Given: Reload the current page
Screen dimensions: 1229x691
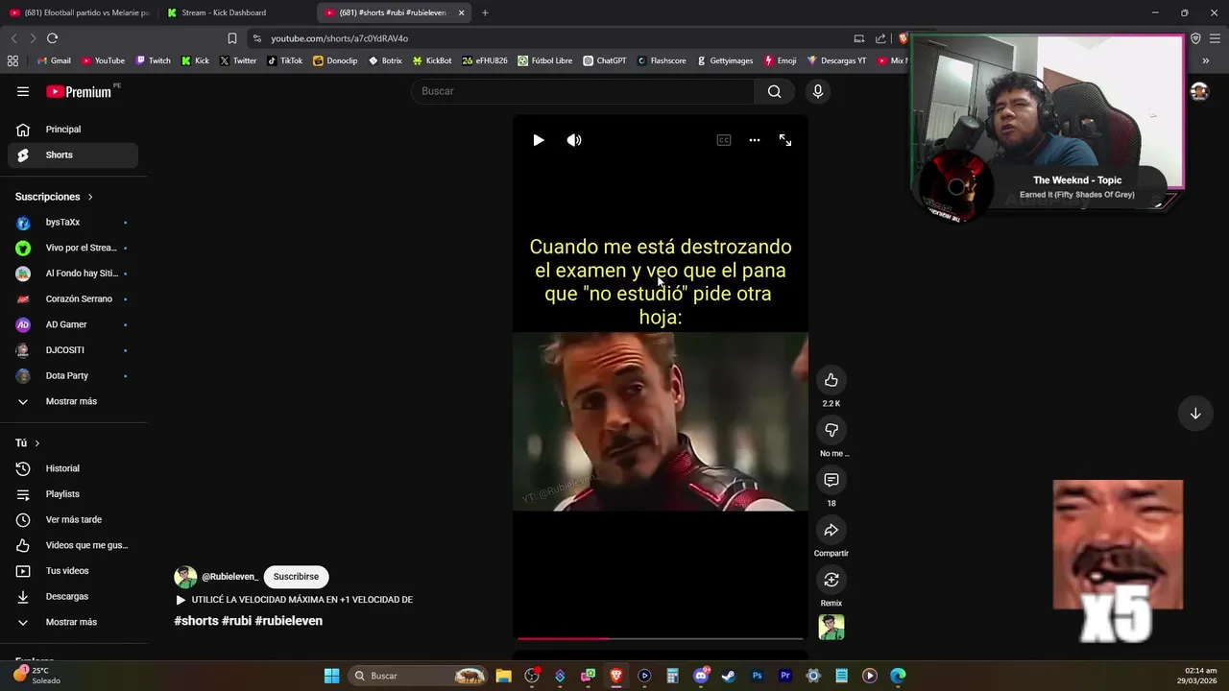Looking at the screenshot, I should [52, 38].
